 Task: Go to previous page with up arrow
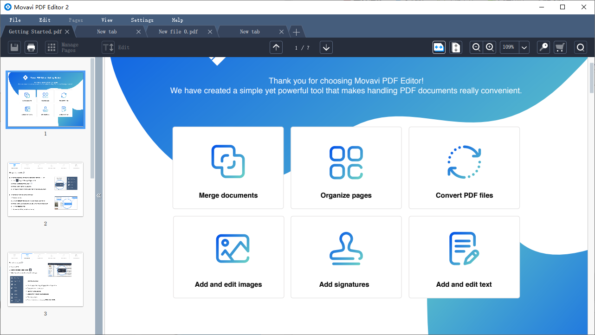click(x=276, y=47)
